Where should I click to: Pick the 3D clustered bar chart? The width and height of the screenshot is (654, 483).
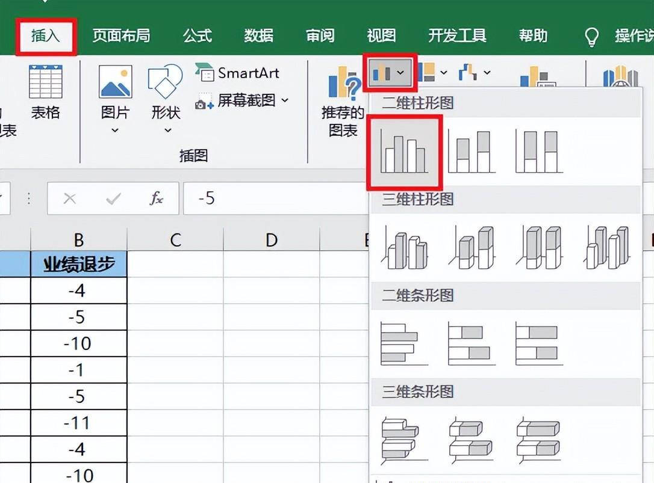click(x=404, y=440)
